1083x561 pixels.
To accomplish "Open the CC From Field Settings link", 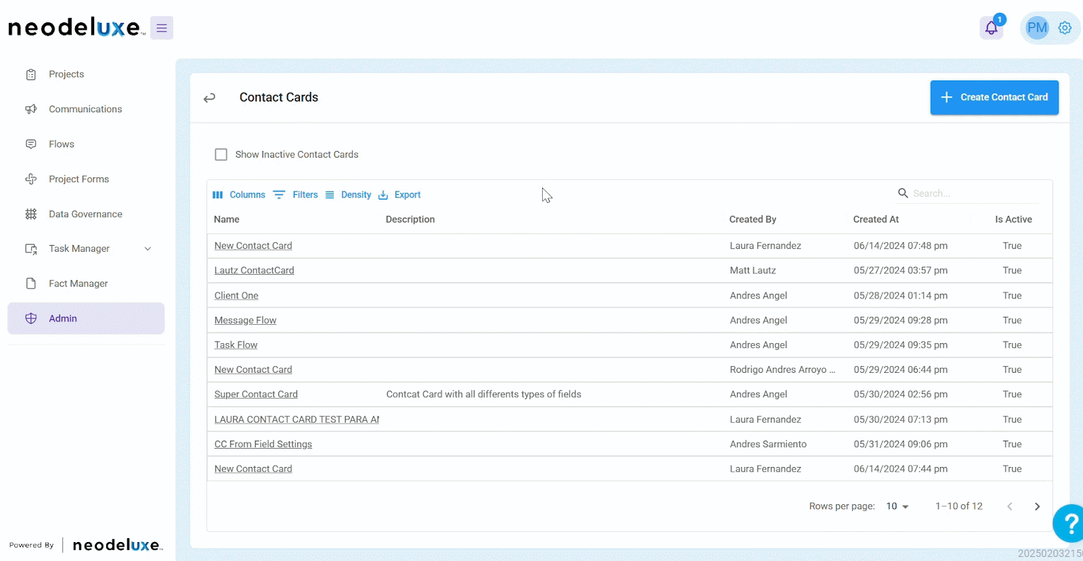I will [x=263, y=445].
